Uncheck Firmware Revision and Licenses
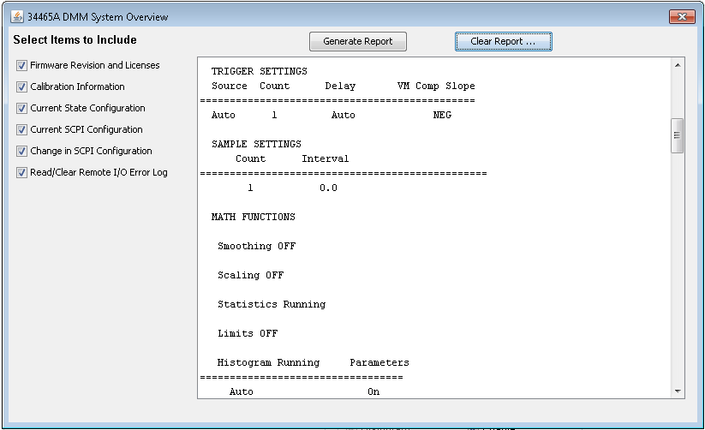The height and width of the screenshot is (430, 705). (21, 66)
